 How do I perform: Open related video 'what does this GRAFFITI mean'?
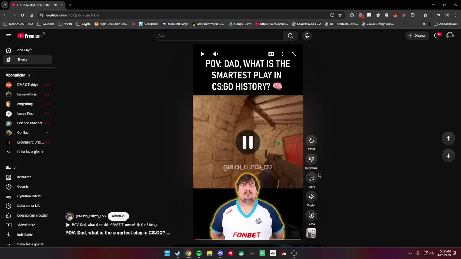coord(112,225)
